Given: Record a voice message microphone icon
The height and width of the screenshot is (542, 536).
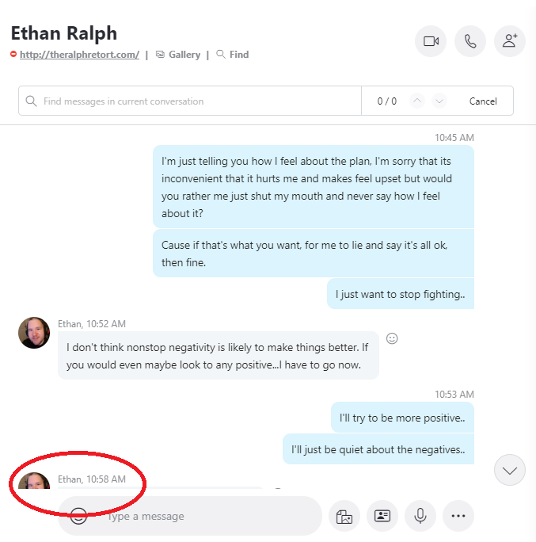Looking at the screenshot, I should [420, 516].
